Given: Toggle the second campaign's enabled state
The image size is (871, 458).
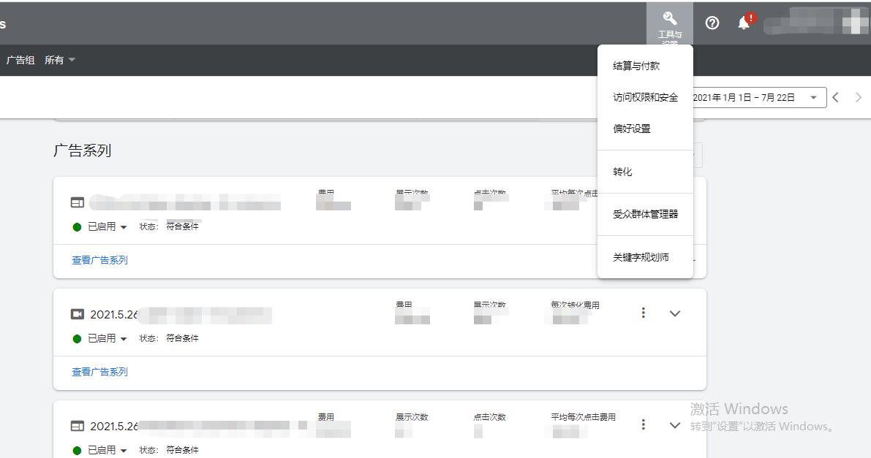Looking at the screenshot, I should tap(100, 338).
